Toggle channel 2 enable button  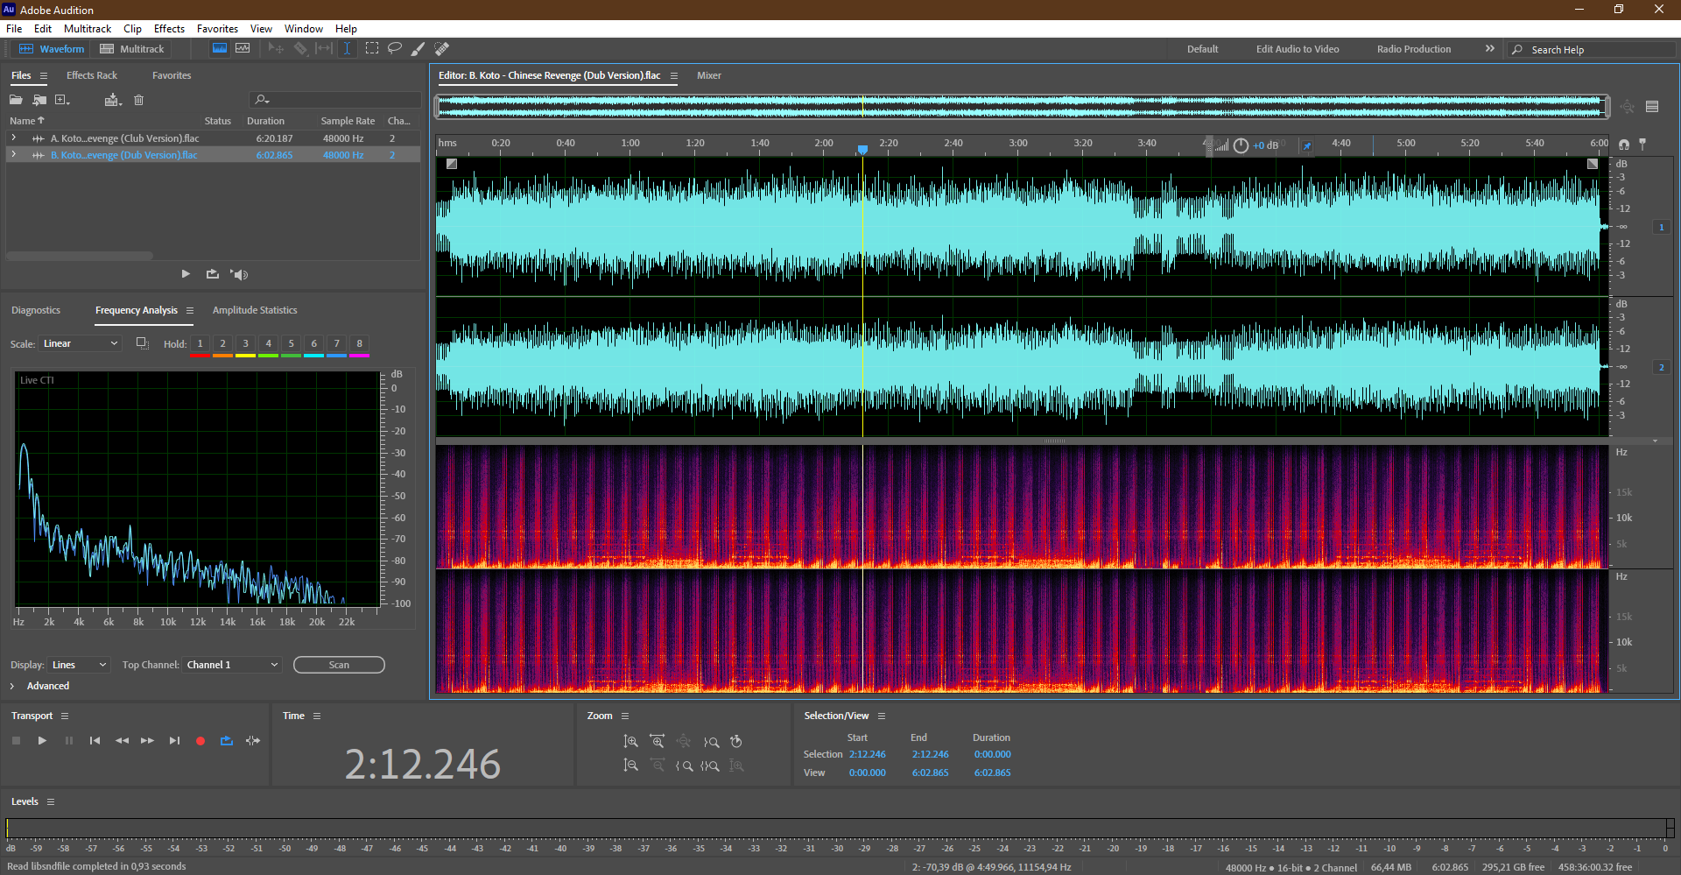click(x=1661, y=368)
